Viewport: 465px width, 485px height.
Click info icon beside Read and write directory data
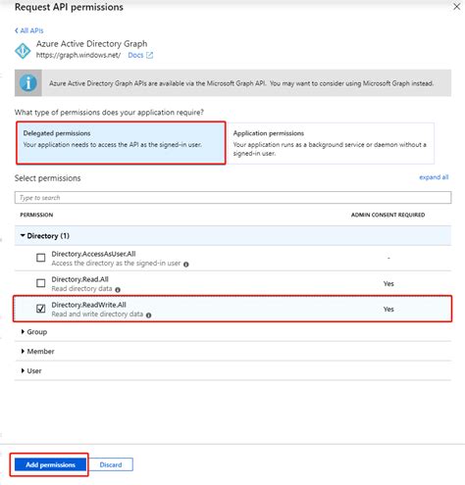(148, 315)
